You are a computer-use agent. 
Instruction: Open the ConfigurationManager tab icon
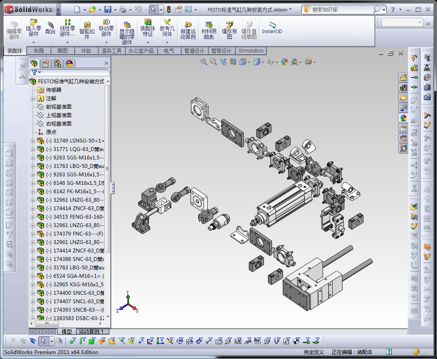pyautogui.click(x=58, y=63)
